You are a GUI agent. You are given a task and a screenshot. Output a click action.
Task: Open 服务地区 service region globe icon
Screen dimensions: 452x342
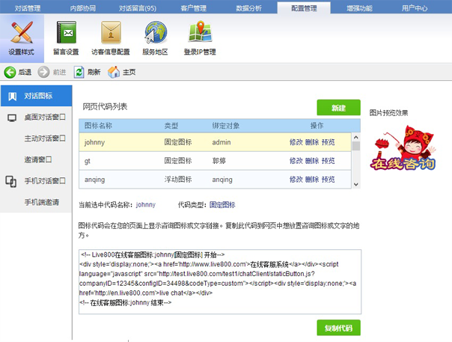pyautogui.click(x=155, y=37)
